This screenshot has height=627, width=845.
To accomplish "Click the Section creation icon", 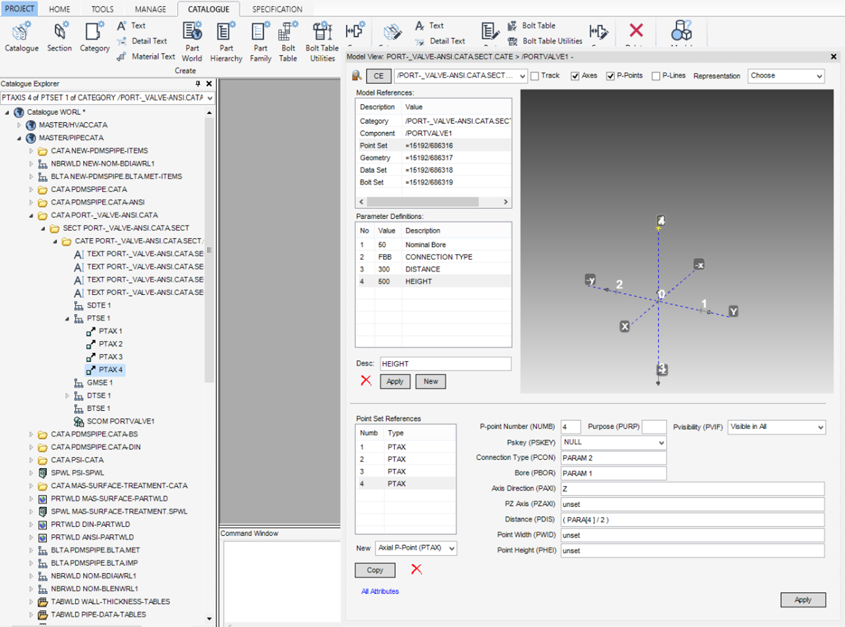I will click(x=59, y=32).
